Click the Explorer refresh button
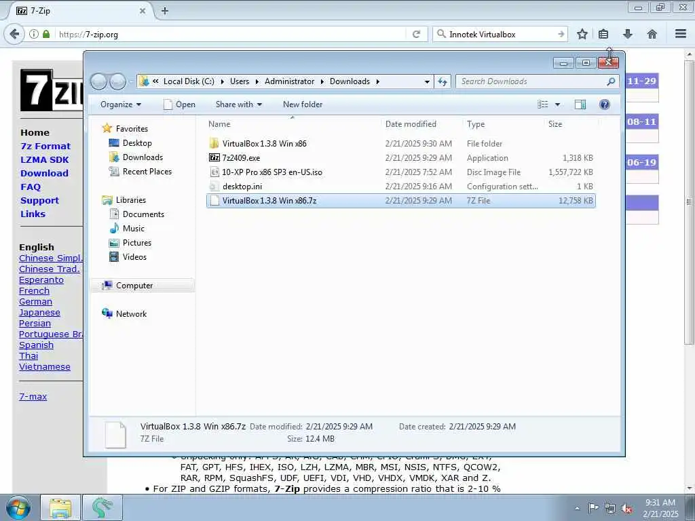 [443, 81]
